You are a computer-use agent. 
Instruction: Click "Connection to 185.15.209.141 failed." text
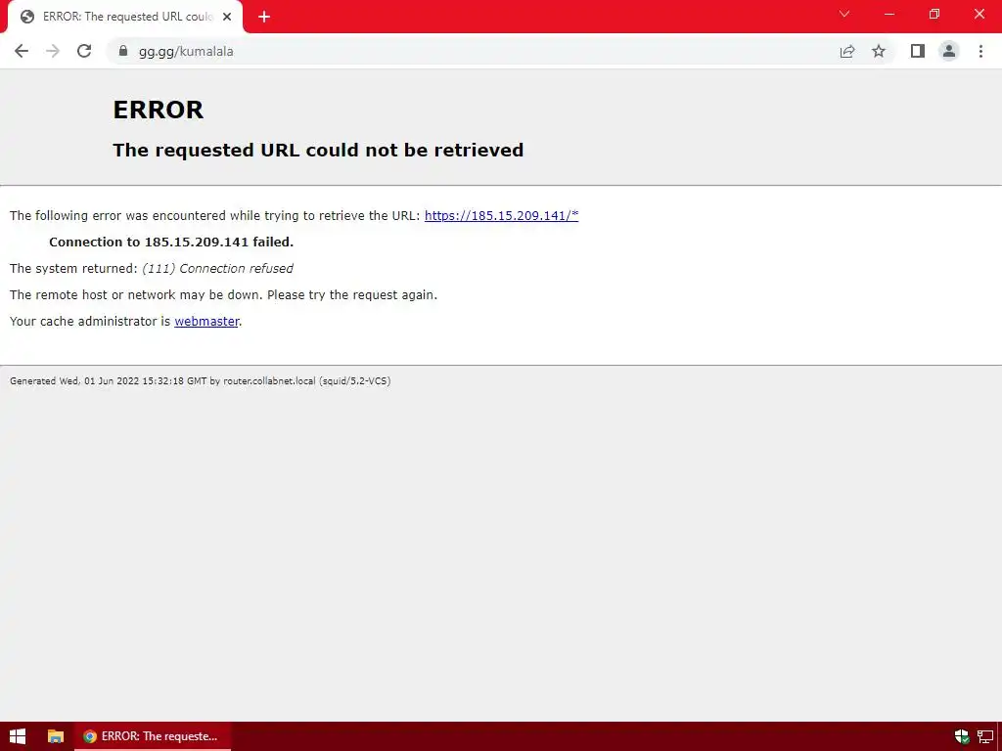click(x=171, y=243)
